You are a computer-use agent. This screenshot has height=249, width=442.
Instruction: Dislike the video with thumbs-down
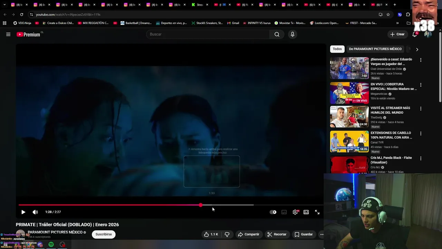[227, 234]
